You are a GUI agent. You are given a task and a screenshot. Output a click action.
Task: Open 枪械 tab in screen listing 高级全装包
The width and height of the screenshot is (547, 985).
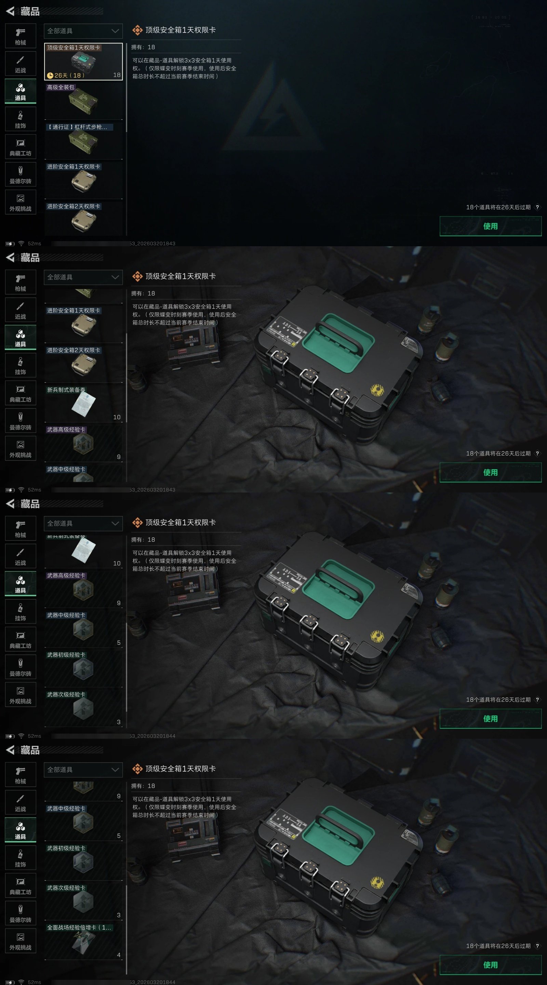tap(21, 36)
